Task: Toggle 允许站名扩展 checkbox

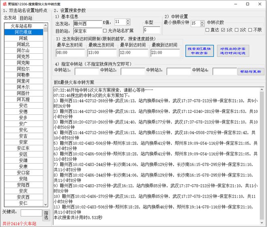Action: coord(105,31)
